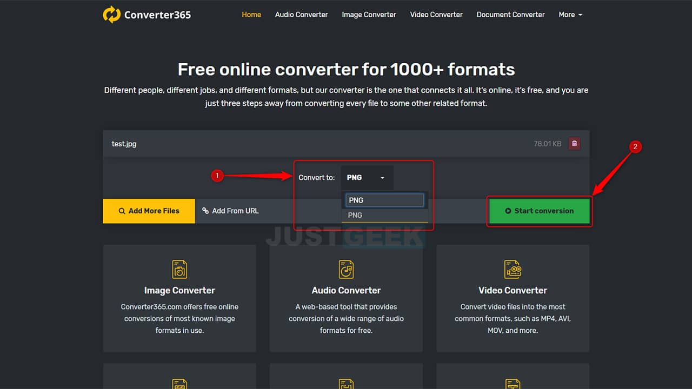Expand the More dropdown menu
Image resolution: width=692 pixels, height=389 pixels.
pyautogui.click(x=570, y=15)
